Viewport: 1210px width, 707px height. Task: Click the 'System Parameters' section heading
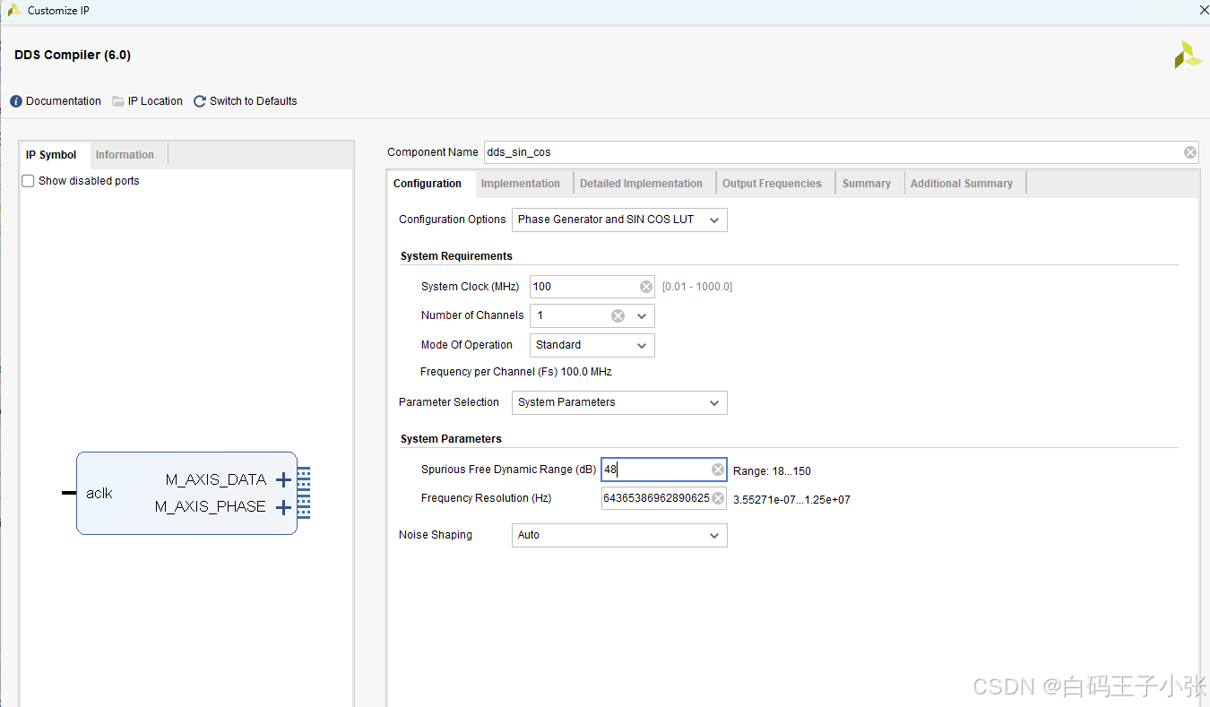pyautogui.click(x=451, y=439)
